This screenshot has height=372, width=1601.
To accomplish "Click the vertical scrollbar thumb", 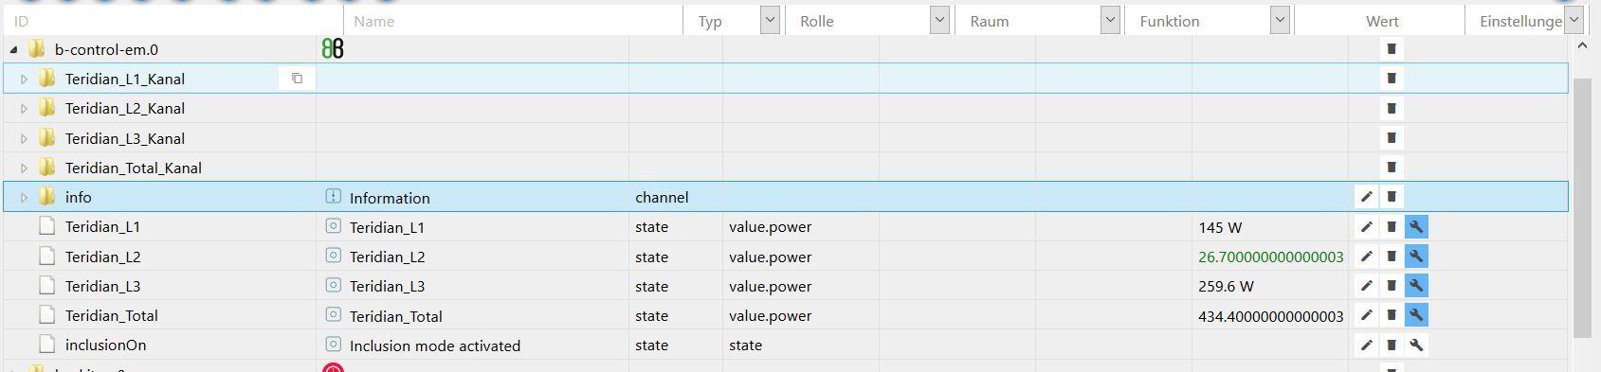I will (1582, 208).
